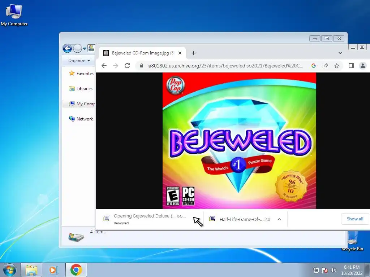Expand options for Half-Life iso download
The height and width of the screenshot is (277, 370).
[279, 219]
